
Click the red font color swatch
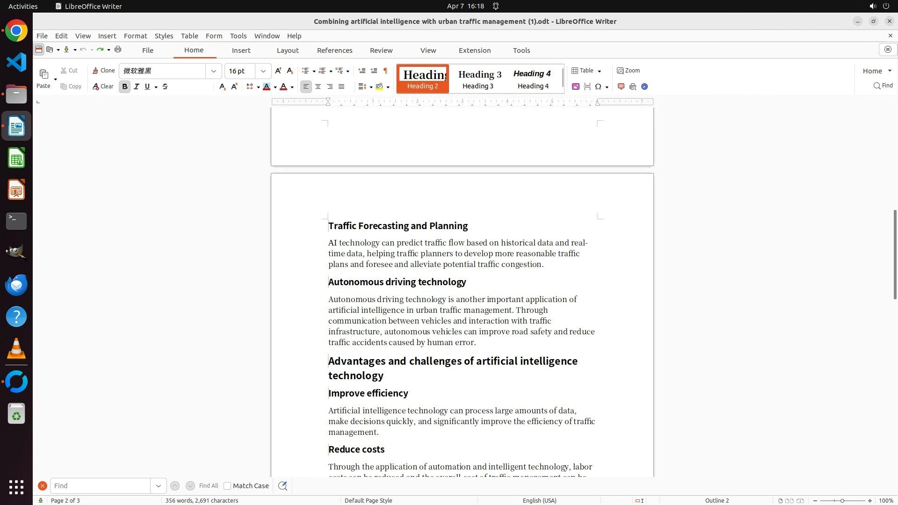pyautogui.click(x=283, y=87)
